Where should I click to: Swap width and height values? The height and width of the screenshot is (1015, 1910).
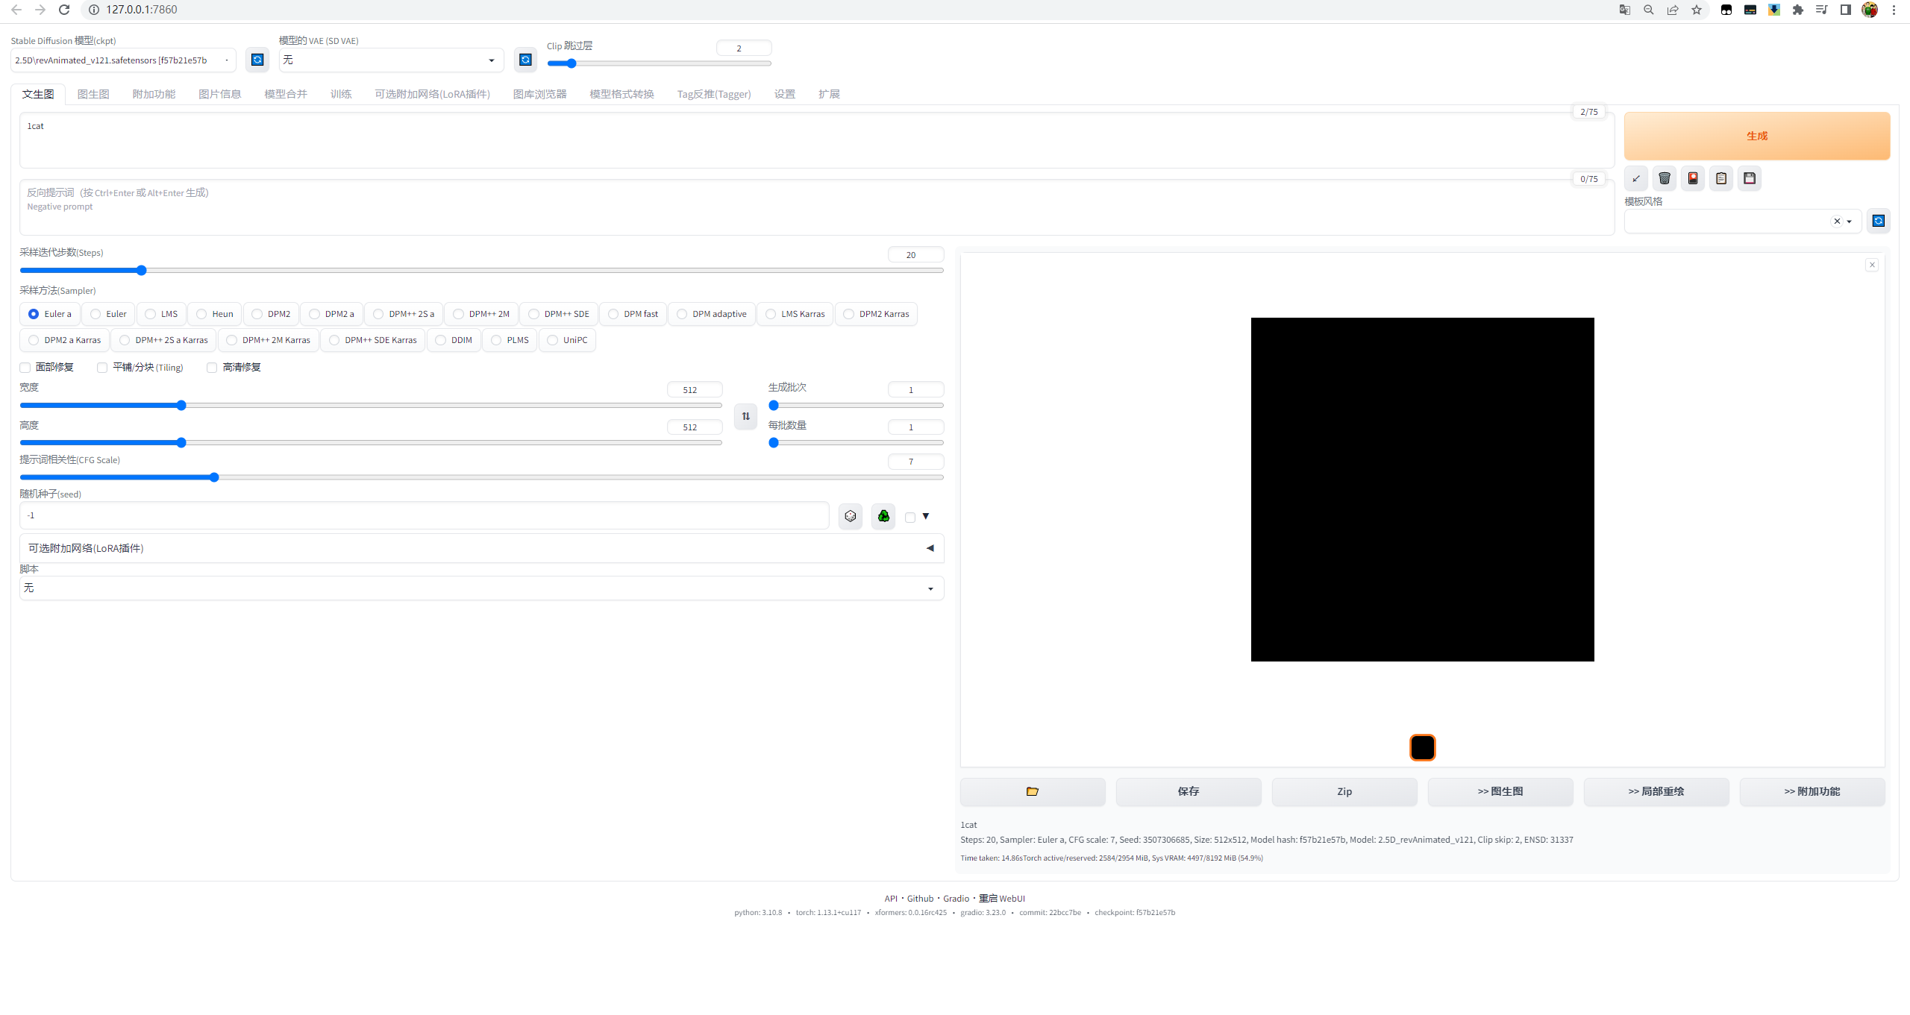(x=746, y=416)
